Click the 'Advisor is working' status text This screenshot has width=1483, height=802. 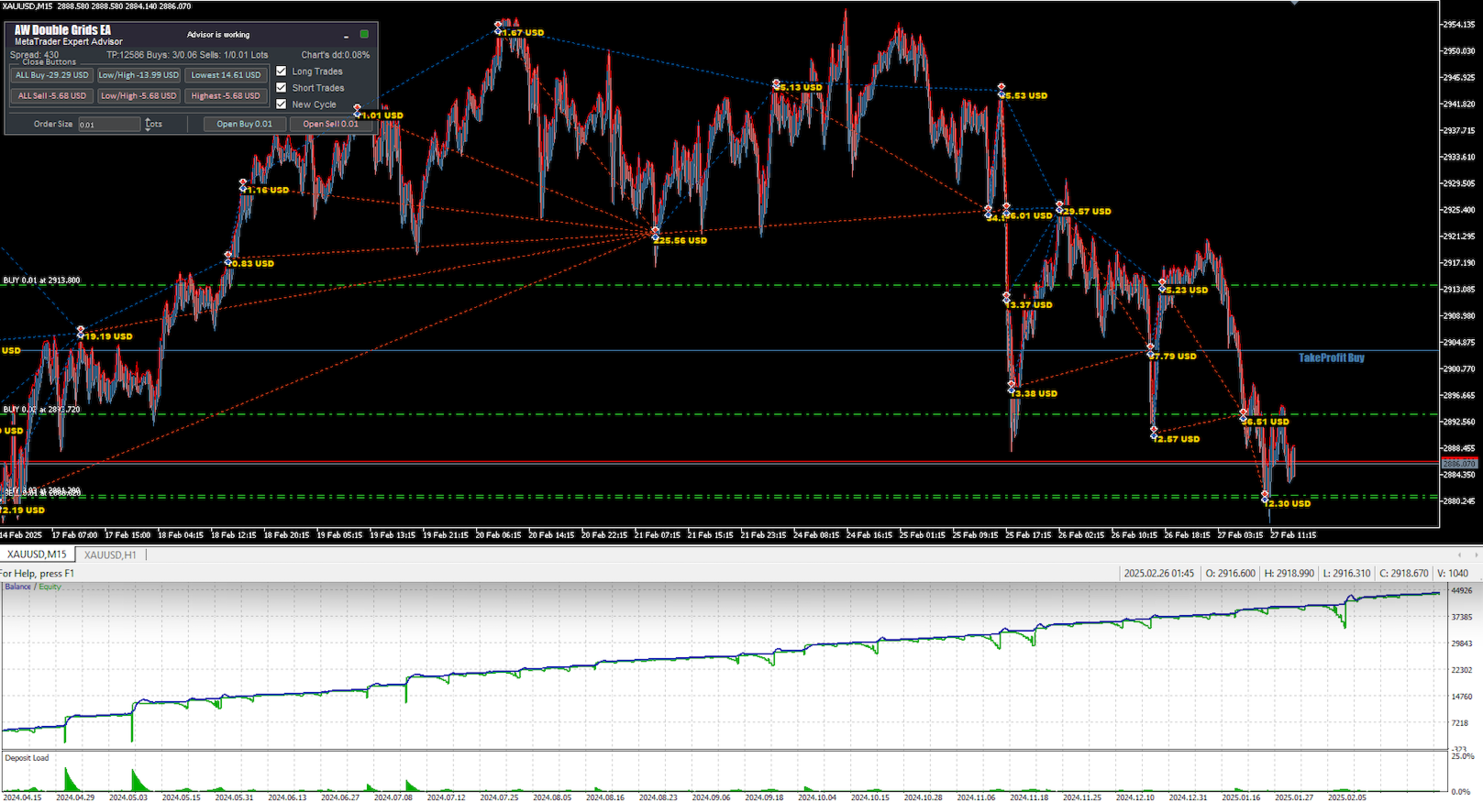click(x=218, y=35)
